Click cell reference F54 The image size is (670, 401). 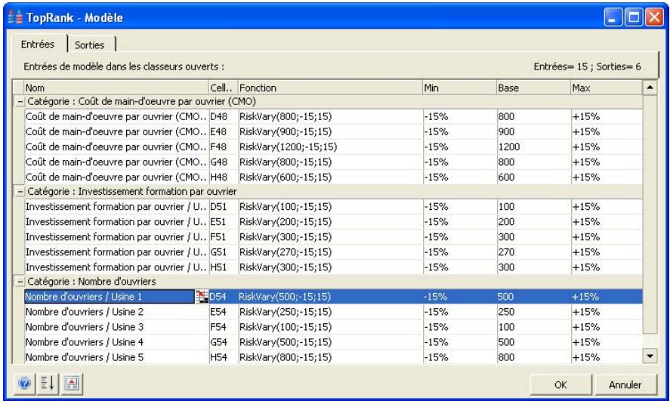tap(218, 327)
